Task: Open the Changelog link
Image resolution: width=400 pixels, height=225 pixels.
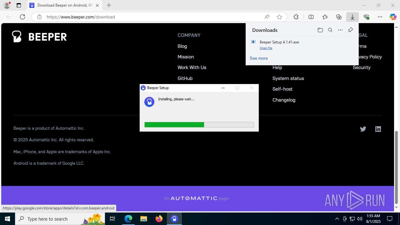Action: [284, 100]
